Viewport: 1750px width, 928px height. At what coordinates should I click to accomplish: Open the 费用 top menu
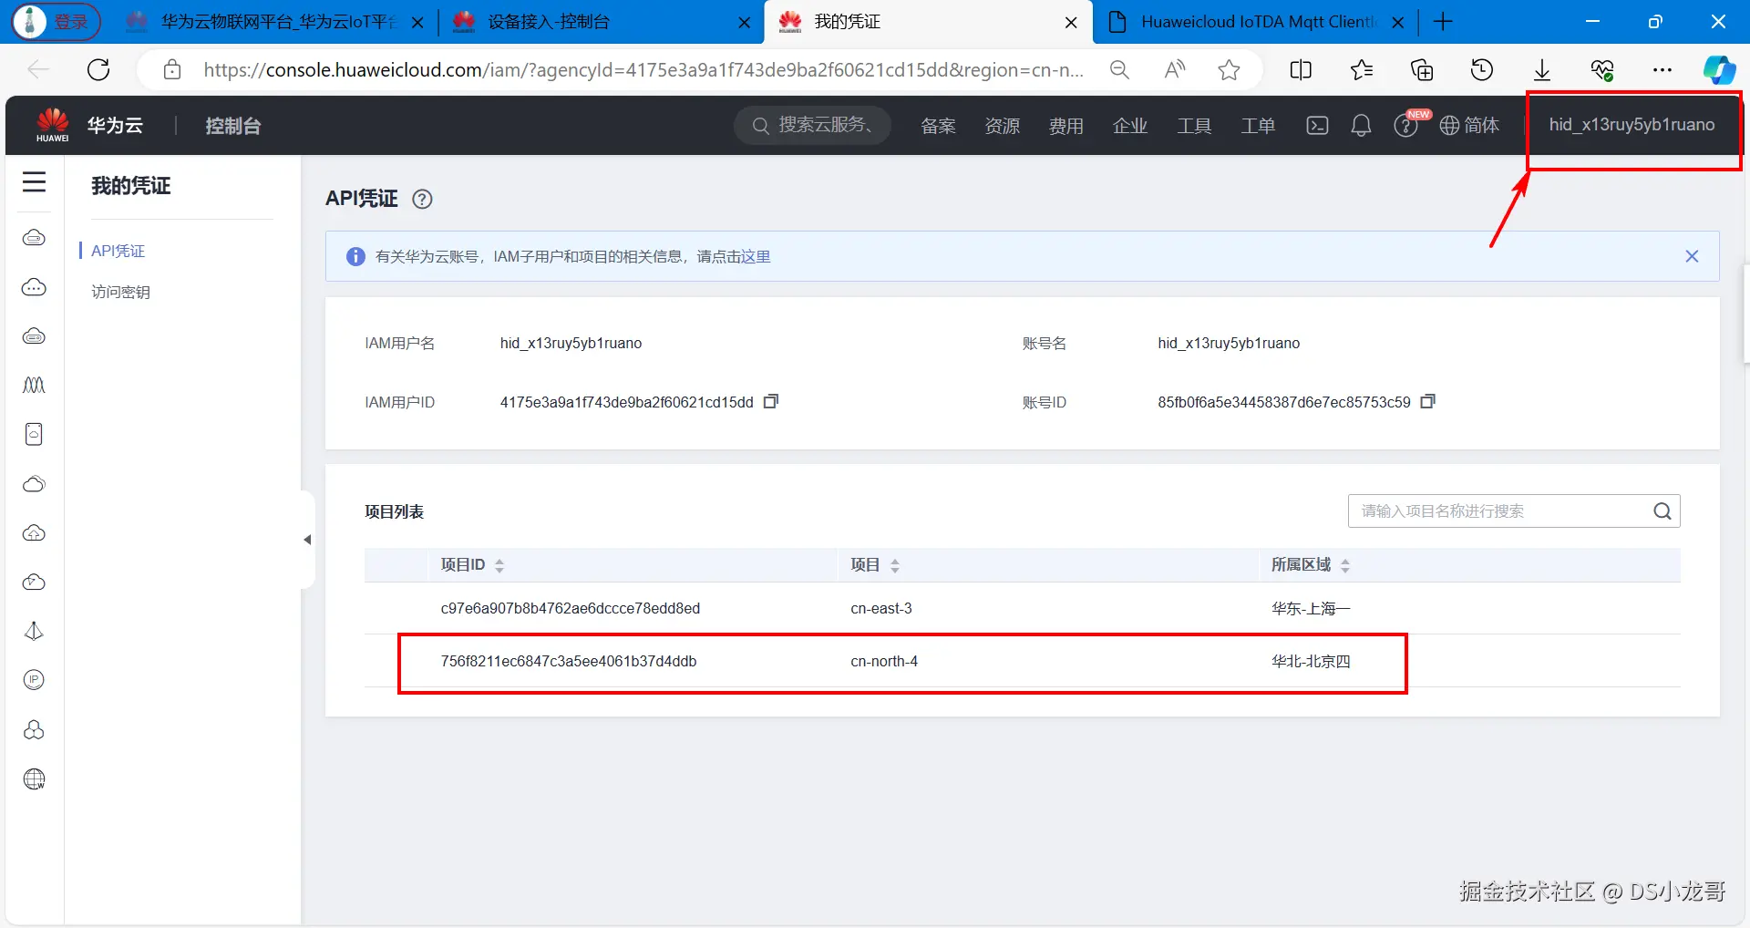click(x=1065, y=126)
